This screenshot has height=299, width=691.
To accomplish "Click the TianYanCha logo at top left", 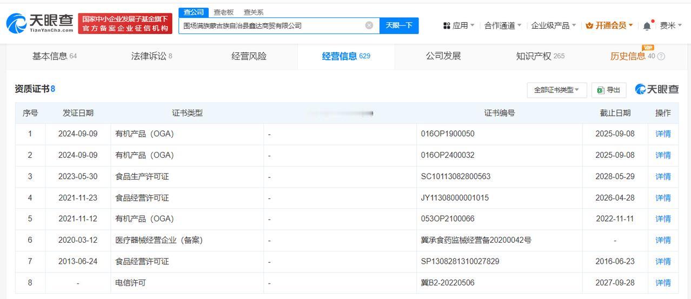I will (39, 23).
